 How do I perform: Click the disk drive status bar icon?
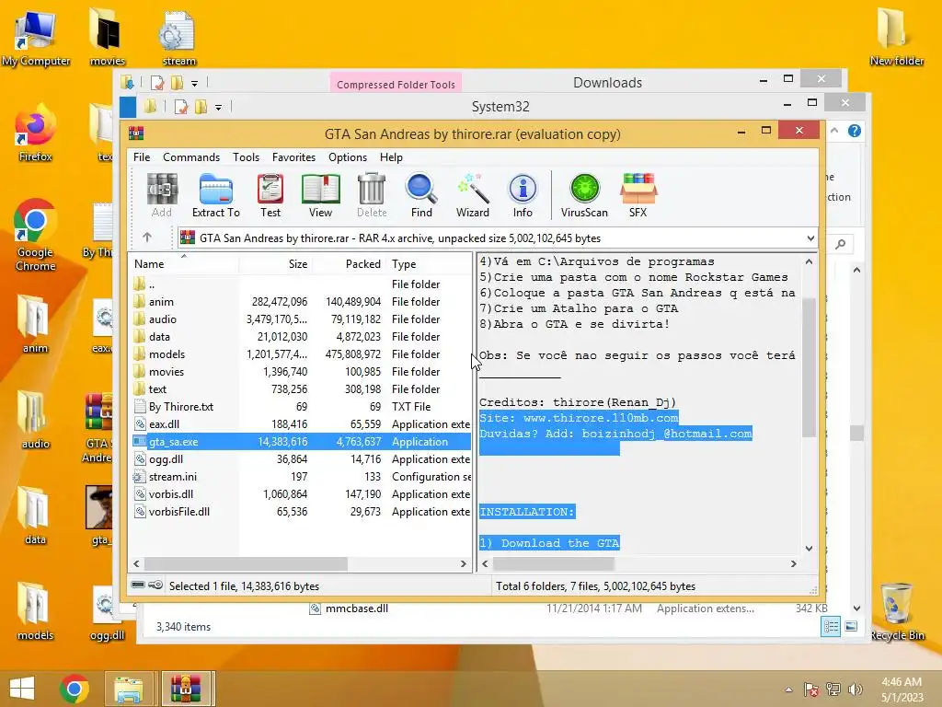[x=138, y=585]
